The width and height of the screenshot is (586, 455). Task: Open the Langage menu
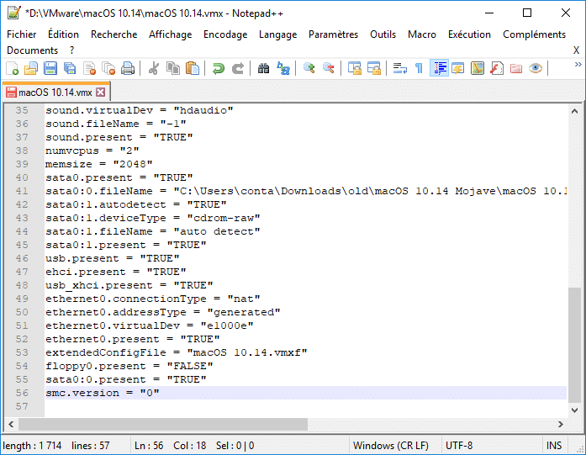(277, 34)
